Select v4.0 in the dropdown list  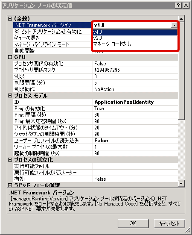(x=135, y=32)
